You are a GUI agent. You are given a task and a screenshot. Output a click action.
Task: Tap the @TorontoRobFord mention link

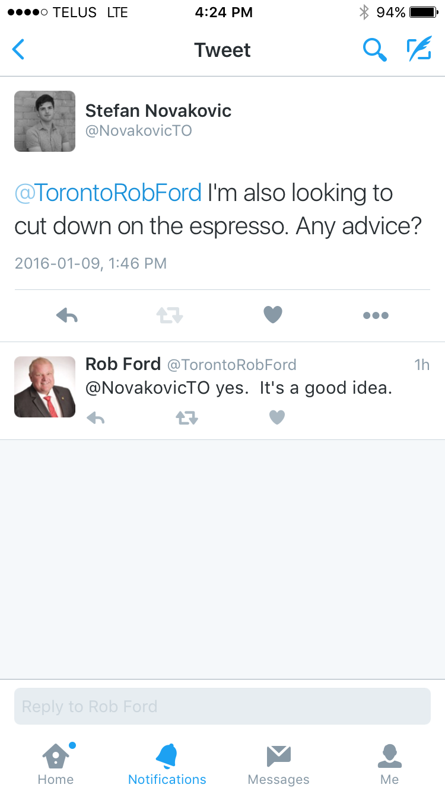click(x=108, y=193)
